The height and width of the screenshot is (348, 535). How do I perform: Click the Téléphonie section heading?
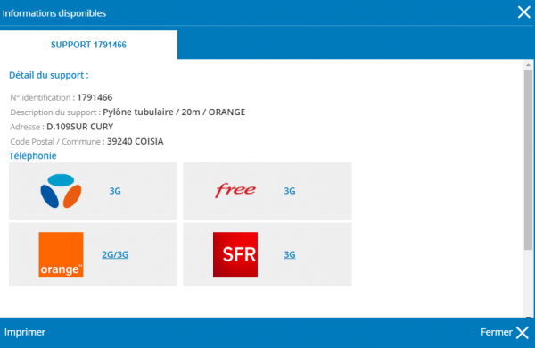tap(33, 156)
